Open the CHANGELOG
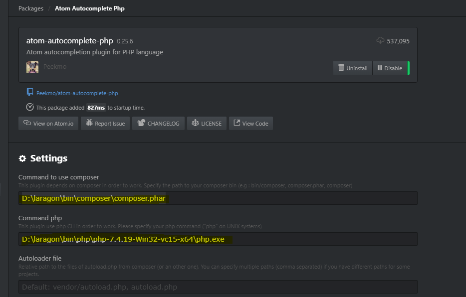The width and height of the screenshot is (466, 297). 158,124
